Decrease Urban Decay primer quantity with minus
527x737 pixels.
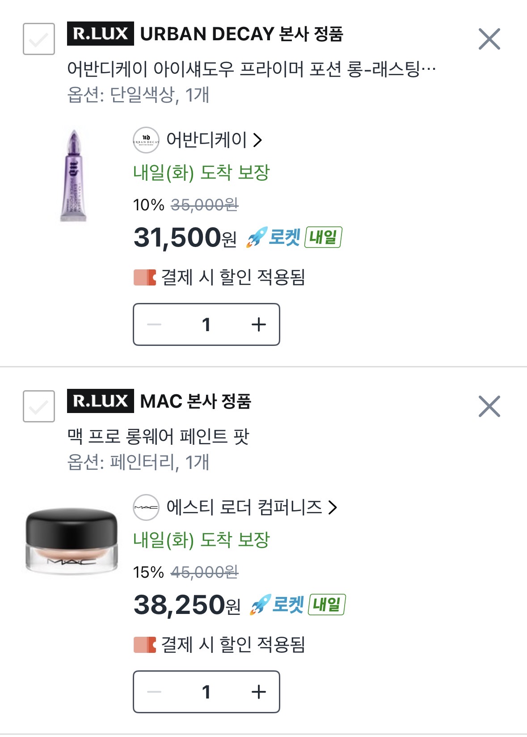(154, 324)
